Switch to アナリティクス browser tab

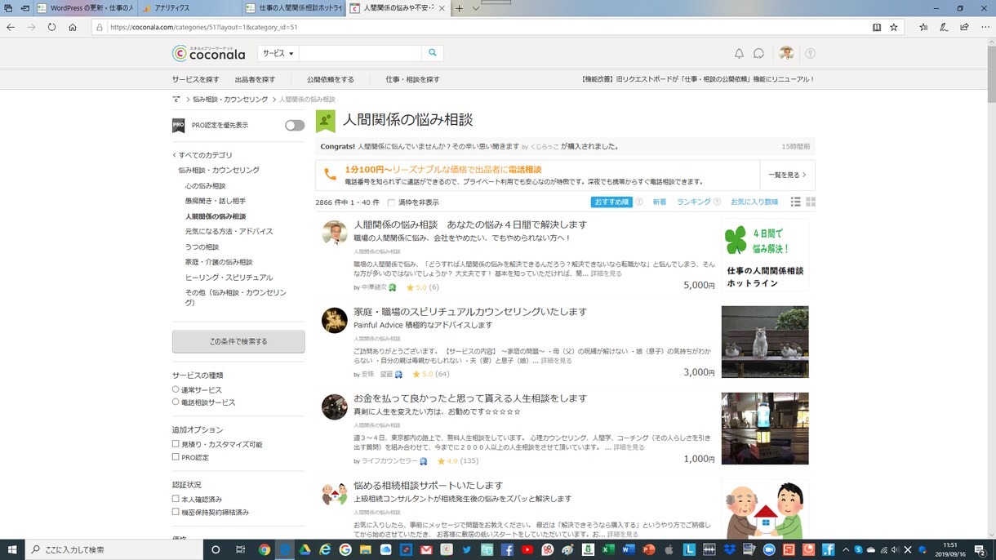click(189, 8)
